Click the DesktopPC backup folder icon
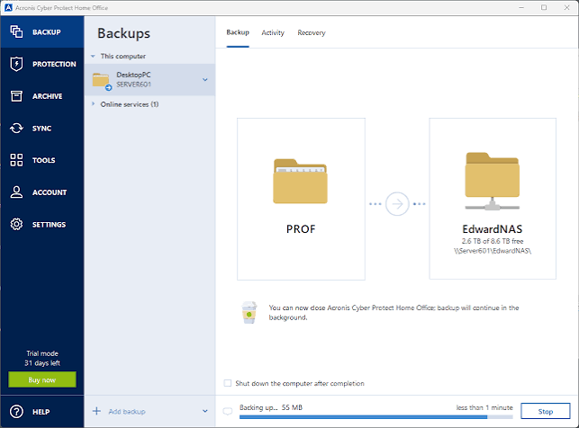Image resolution: width=579 pixels, height=428 pixels. [102, 81]
